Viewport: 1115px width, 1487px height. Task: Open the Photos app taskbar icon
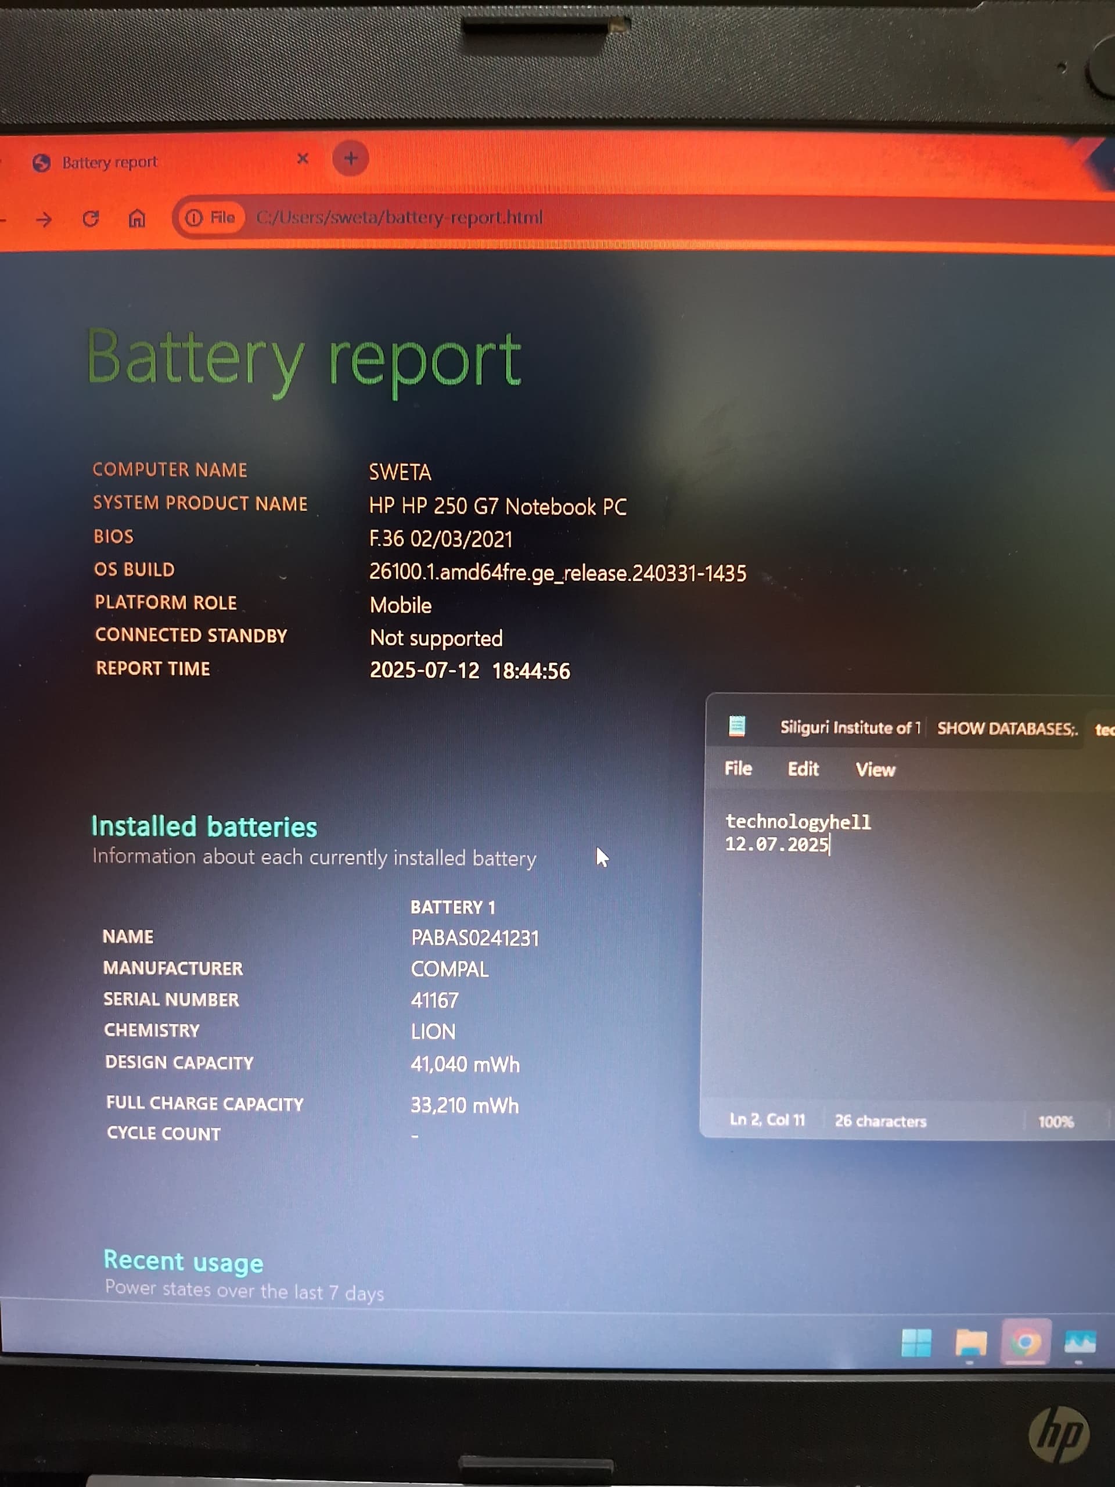[x=1080, y=1342]
